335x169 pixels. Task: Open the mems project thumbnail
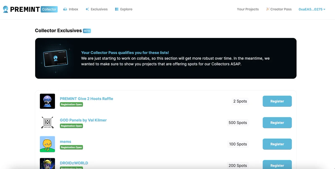[x=47, y=144]
